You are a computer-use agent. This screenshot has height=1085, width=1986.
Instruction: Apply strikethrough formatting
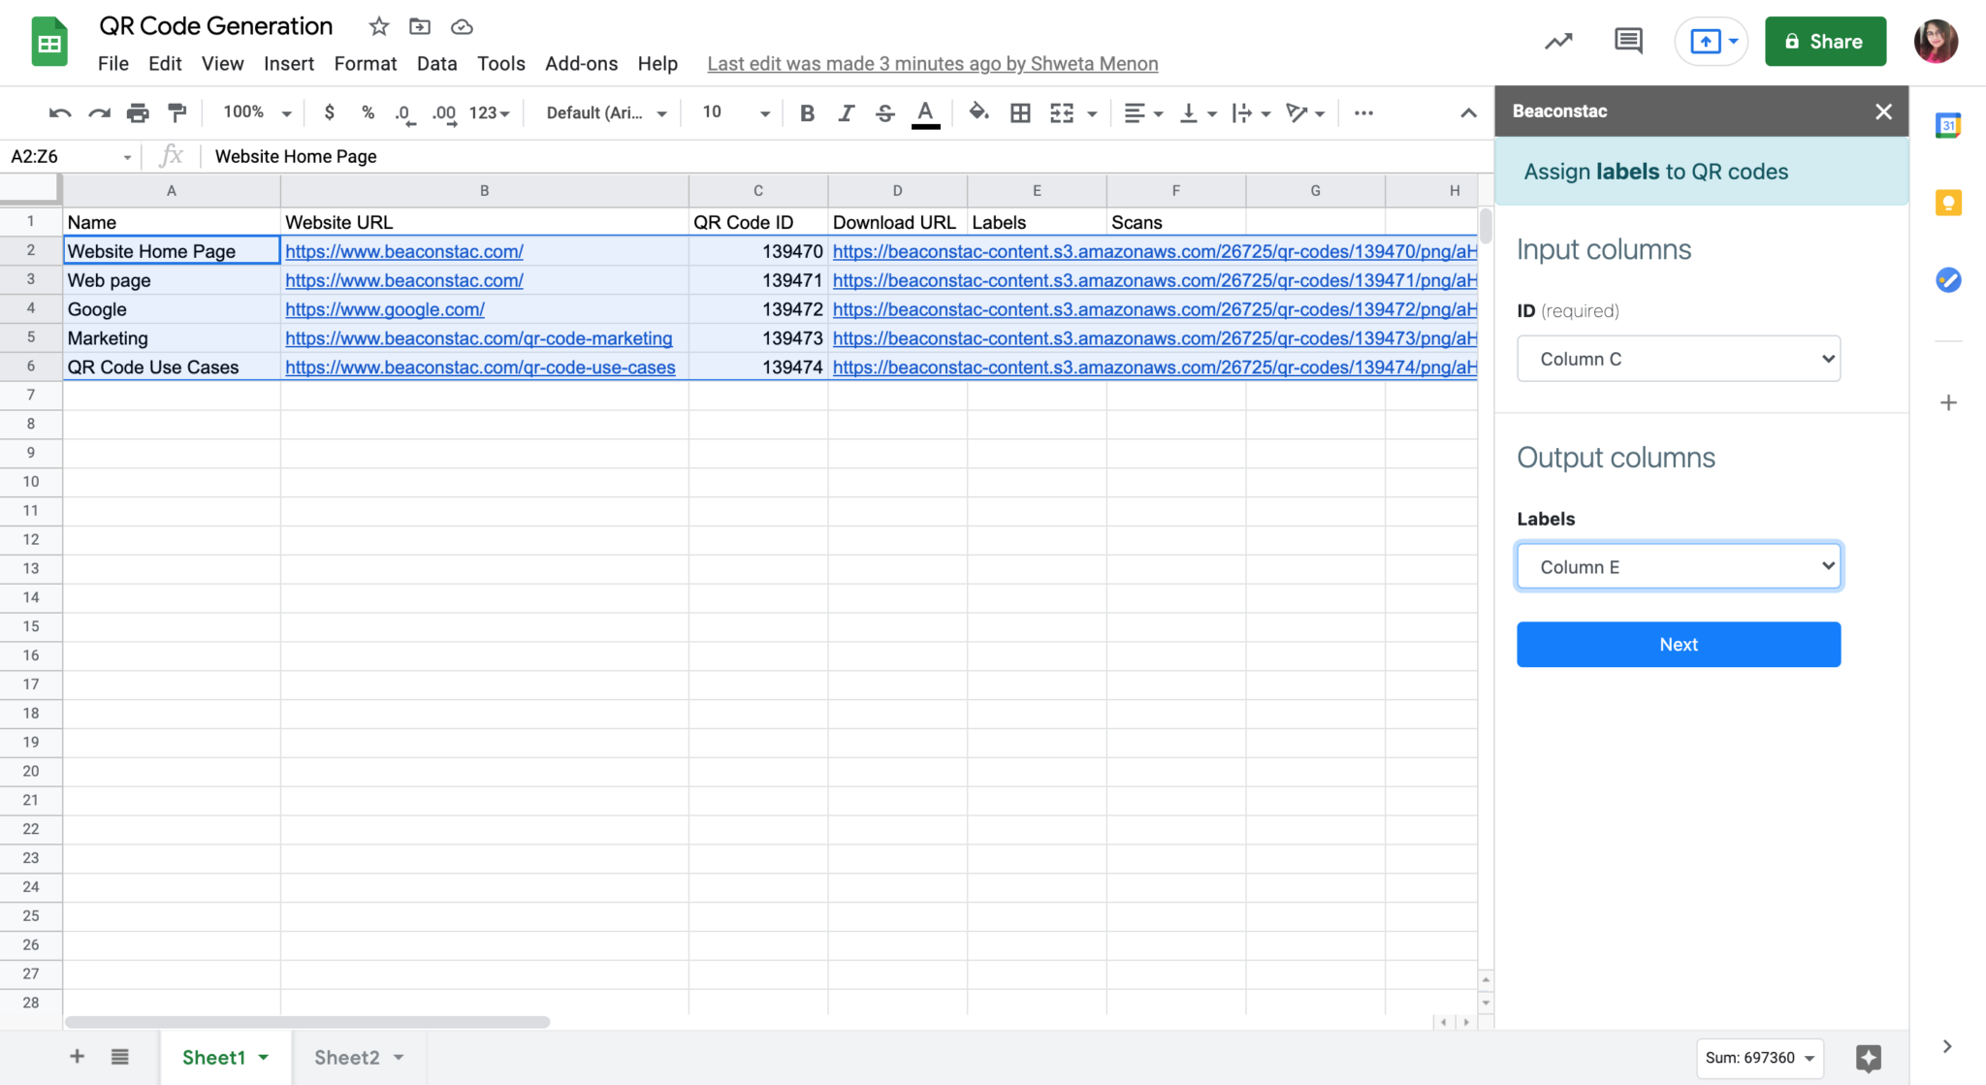click(x=884, y=112)
